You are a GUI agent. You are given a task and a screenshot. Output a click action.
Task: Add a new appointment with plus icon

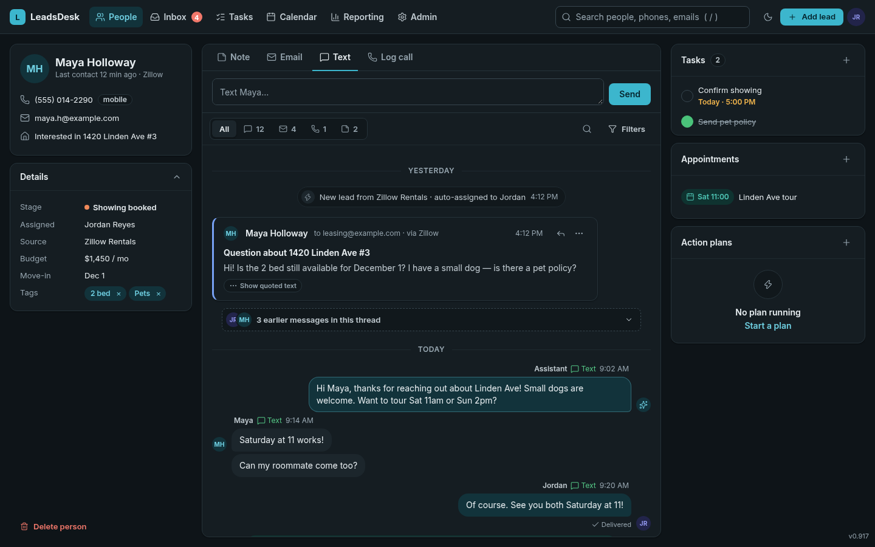click(x=846, y=159)
